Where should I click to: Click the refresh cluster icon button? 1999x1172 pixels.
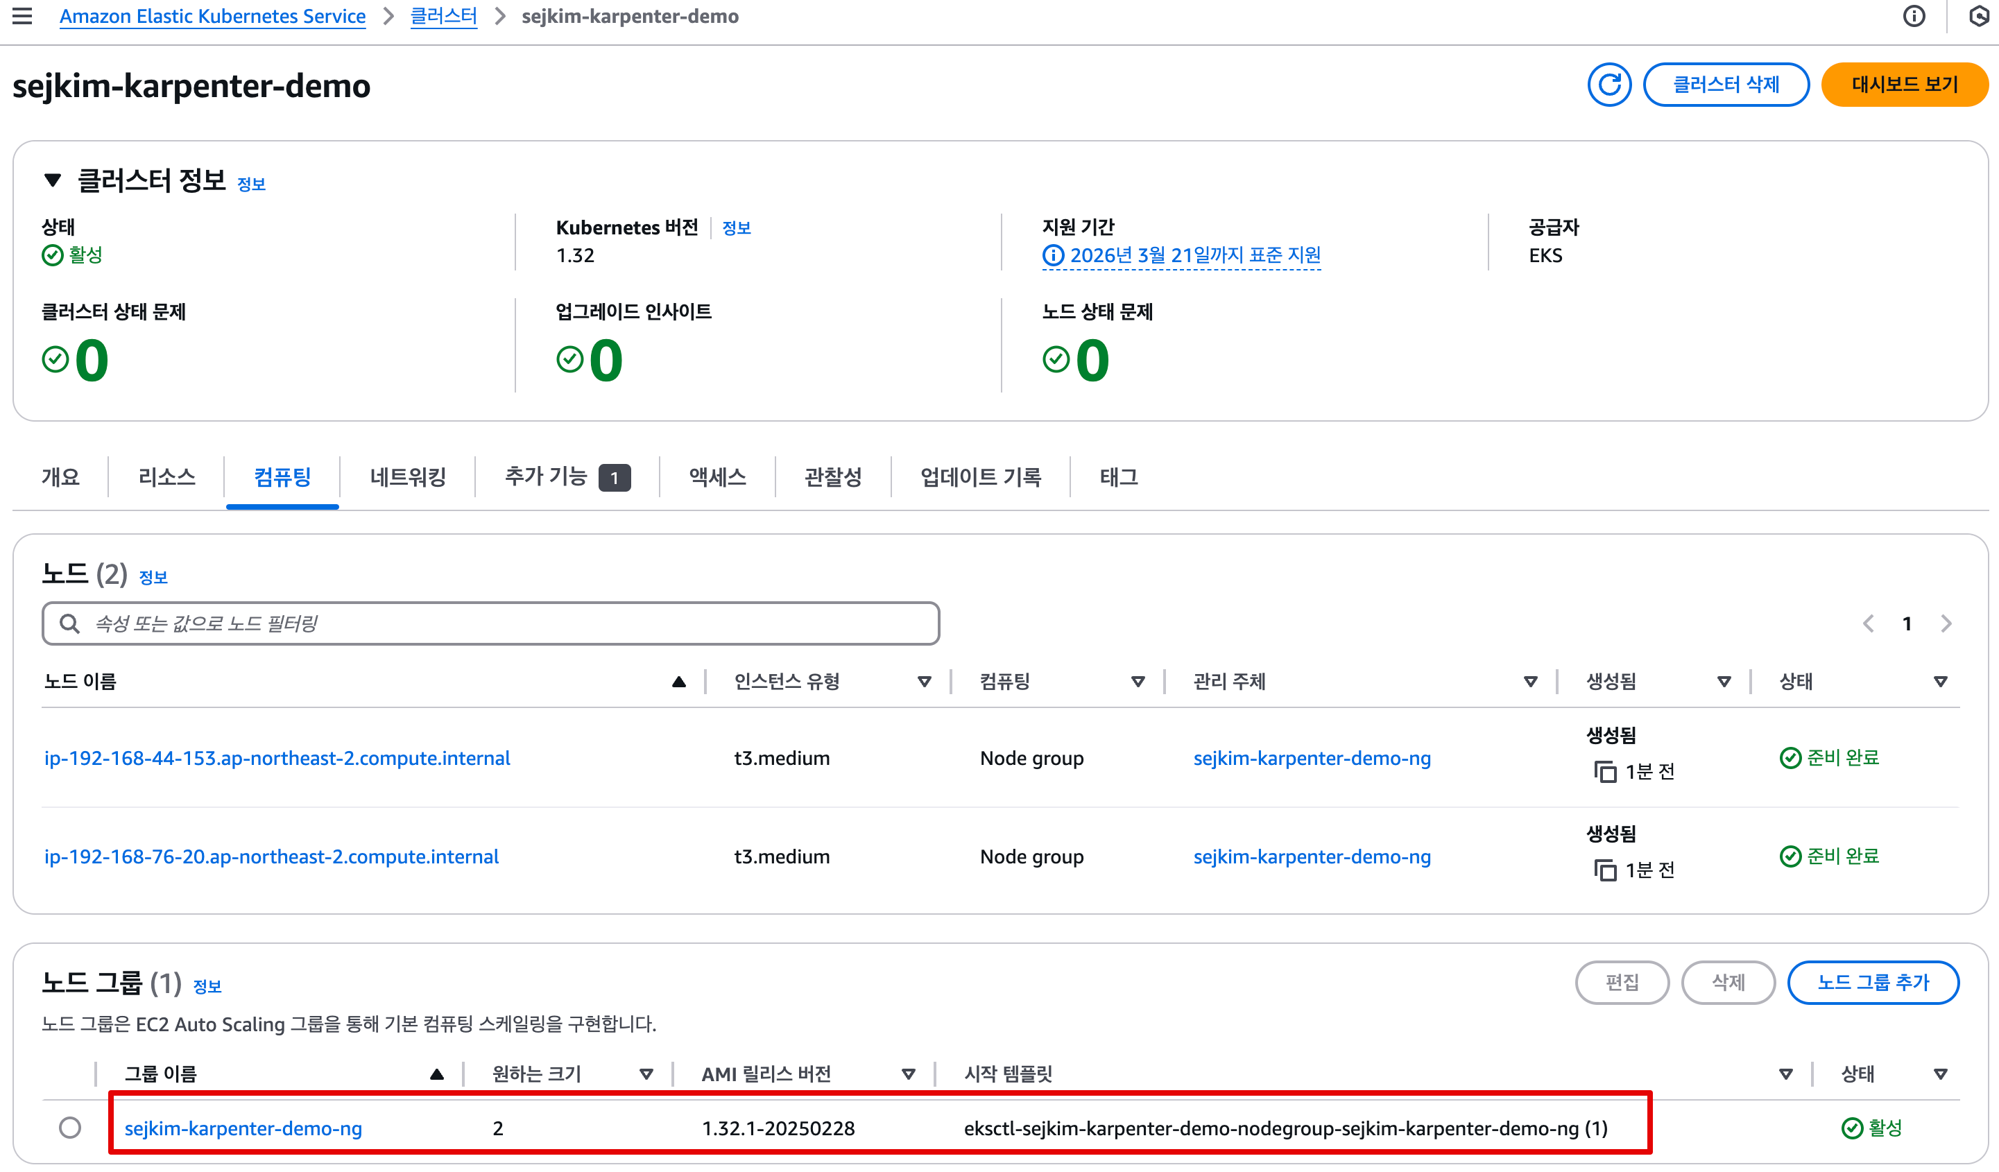(1608, 85)
